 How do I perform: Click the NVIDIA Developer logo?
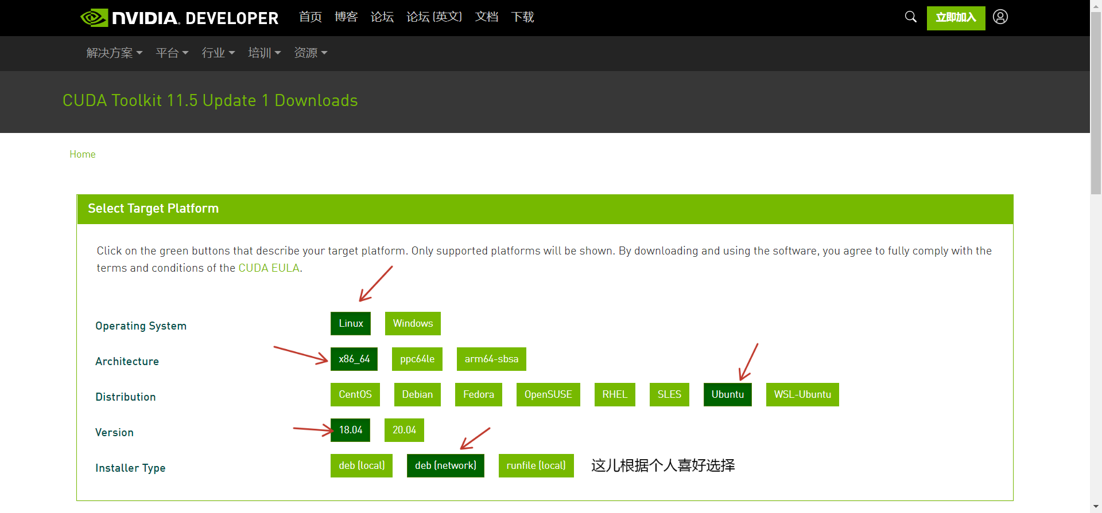coord(179,18)
